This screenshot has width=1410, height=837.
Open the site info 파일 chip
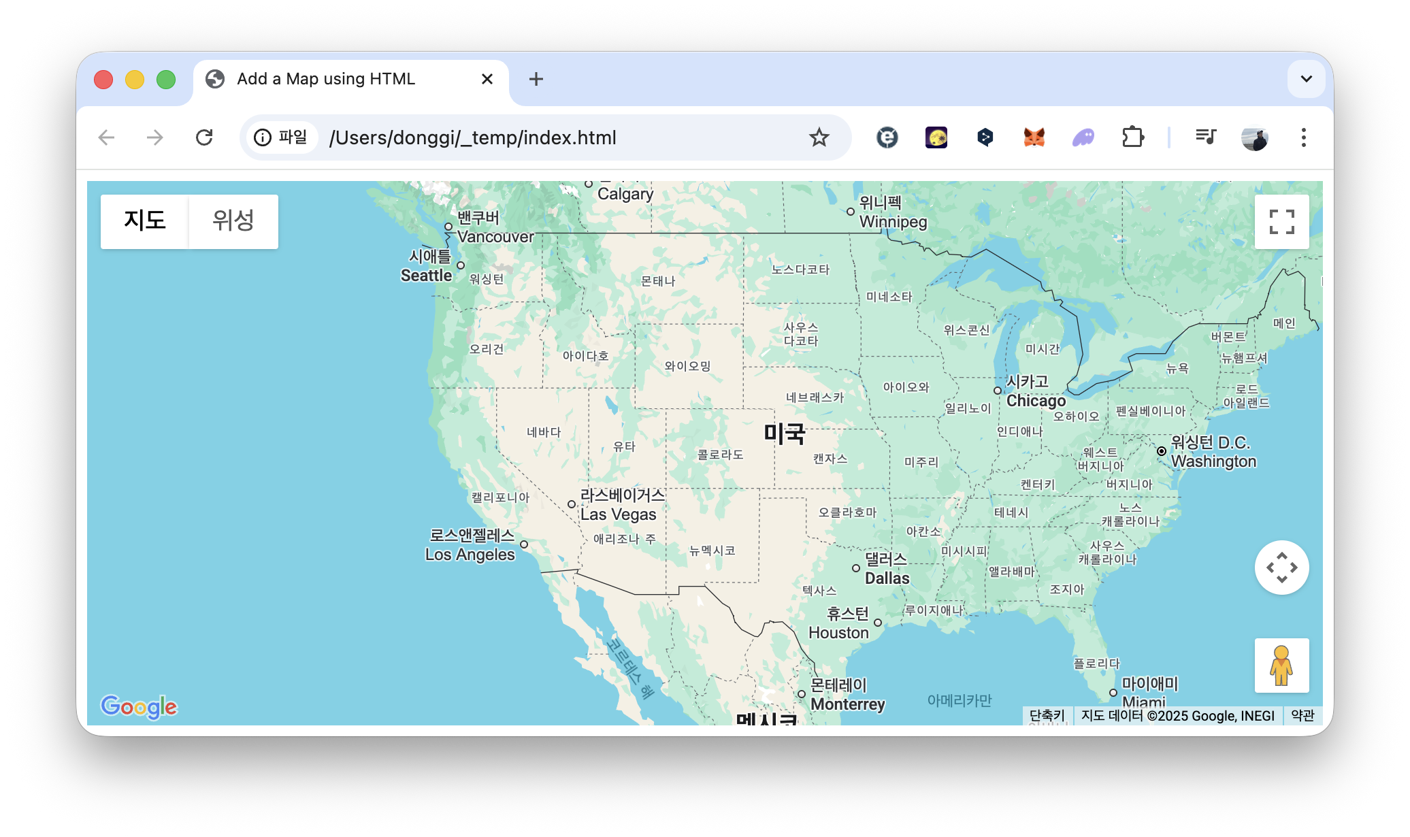(x=281, y=137)
